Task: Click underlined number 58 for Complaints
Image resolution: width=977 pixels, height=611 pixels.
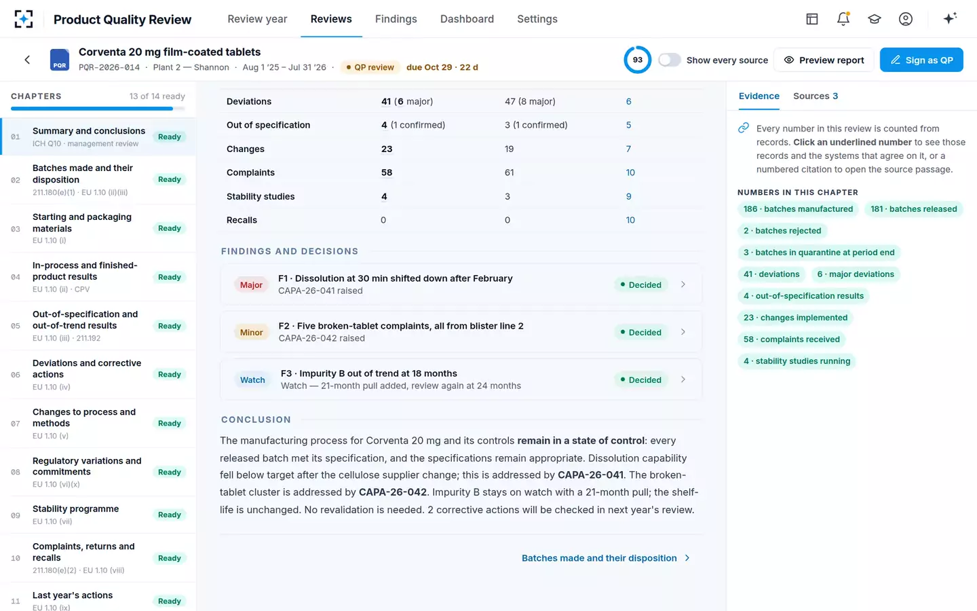Action: (x=387, y=172)
